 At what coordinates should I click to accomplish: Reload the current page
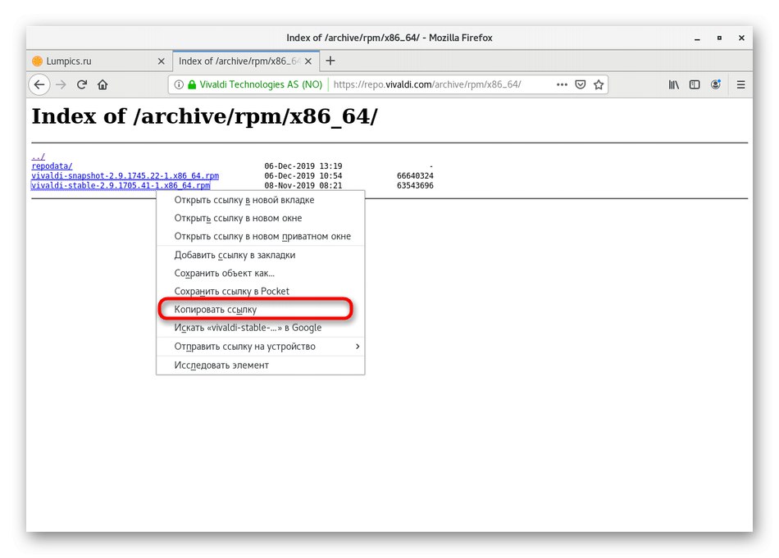(82, 85)
